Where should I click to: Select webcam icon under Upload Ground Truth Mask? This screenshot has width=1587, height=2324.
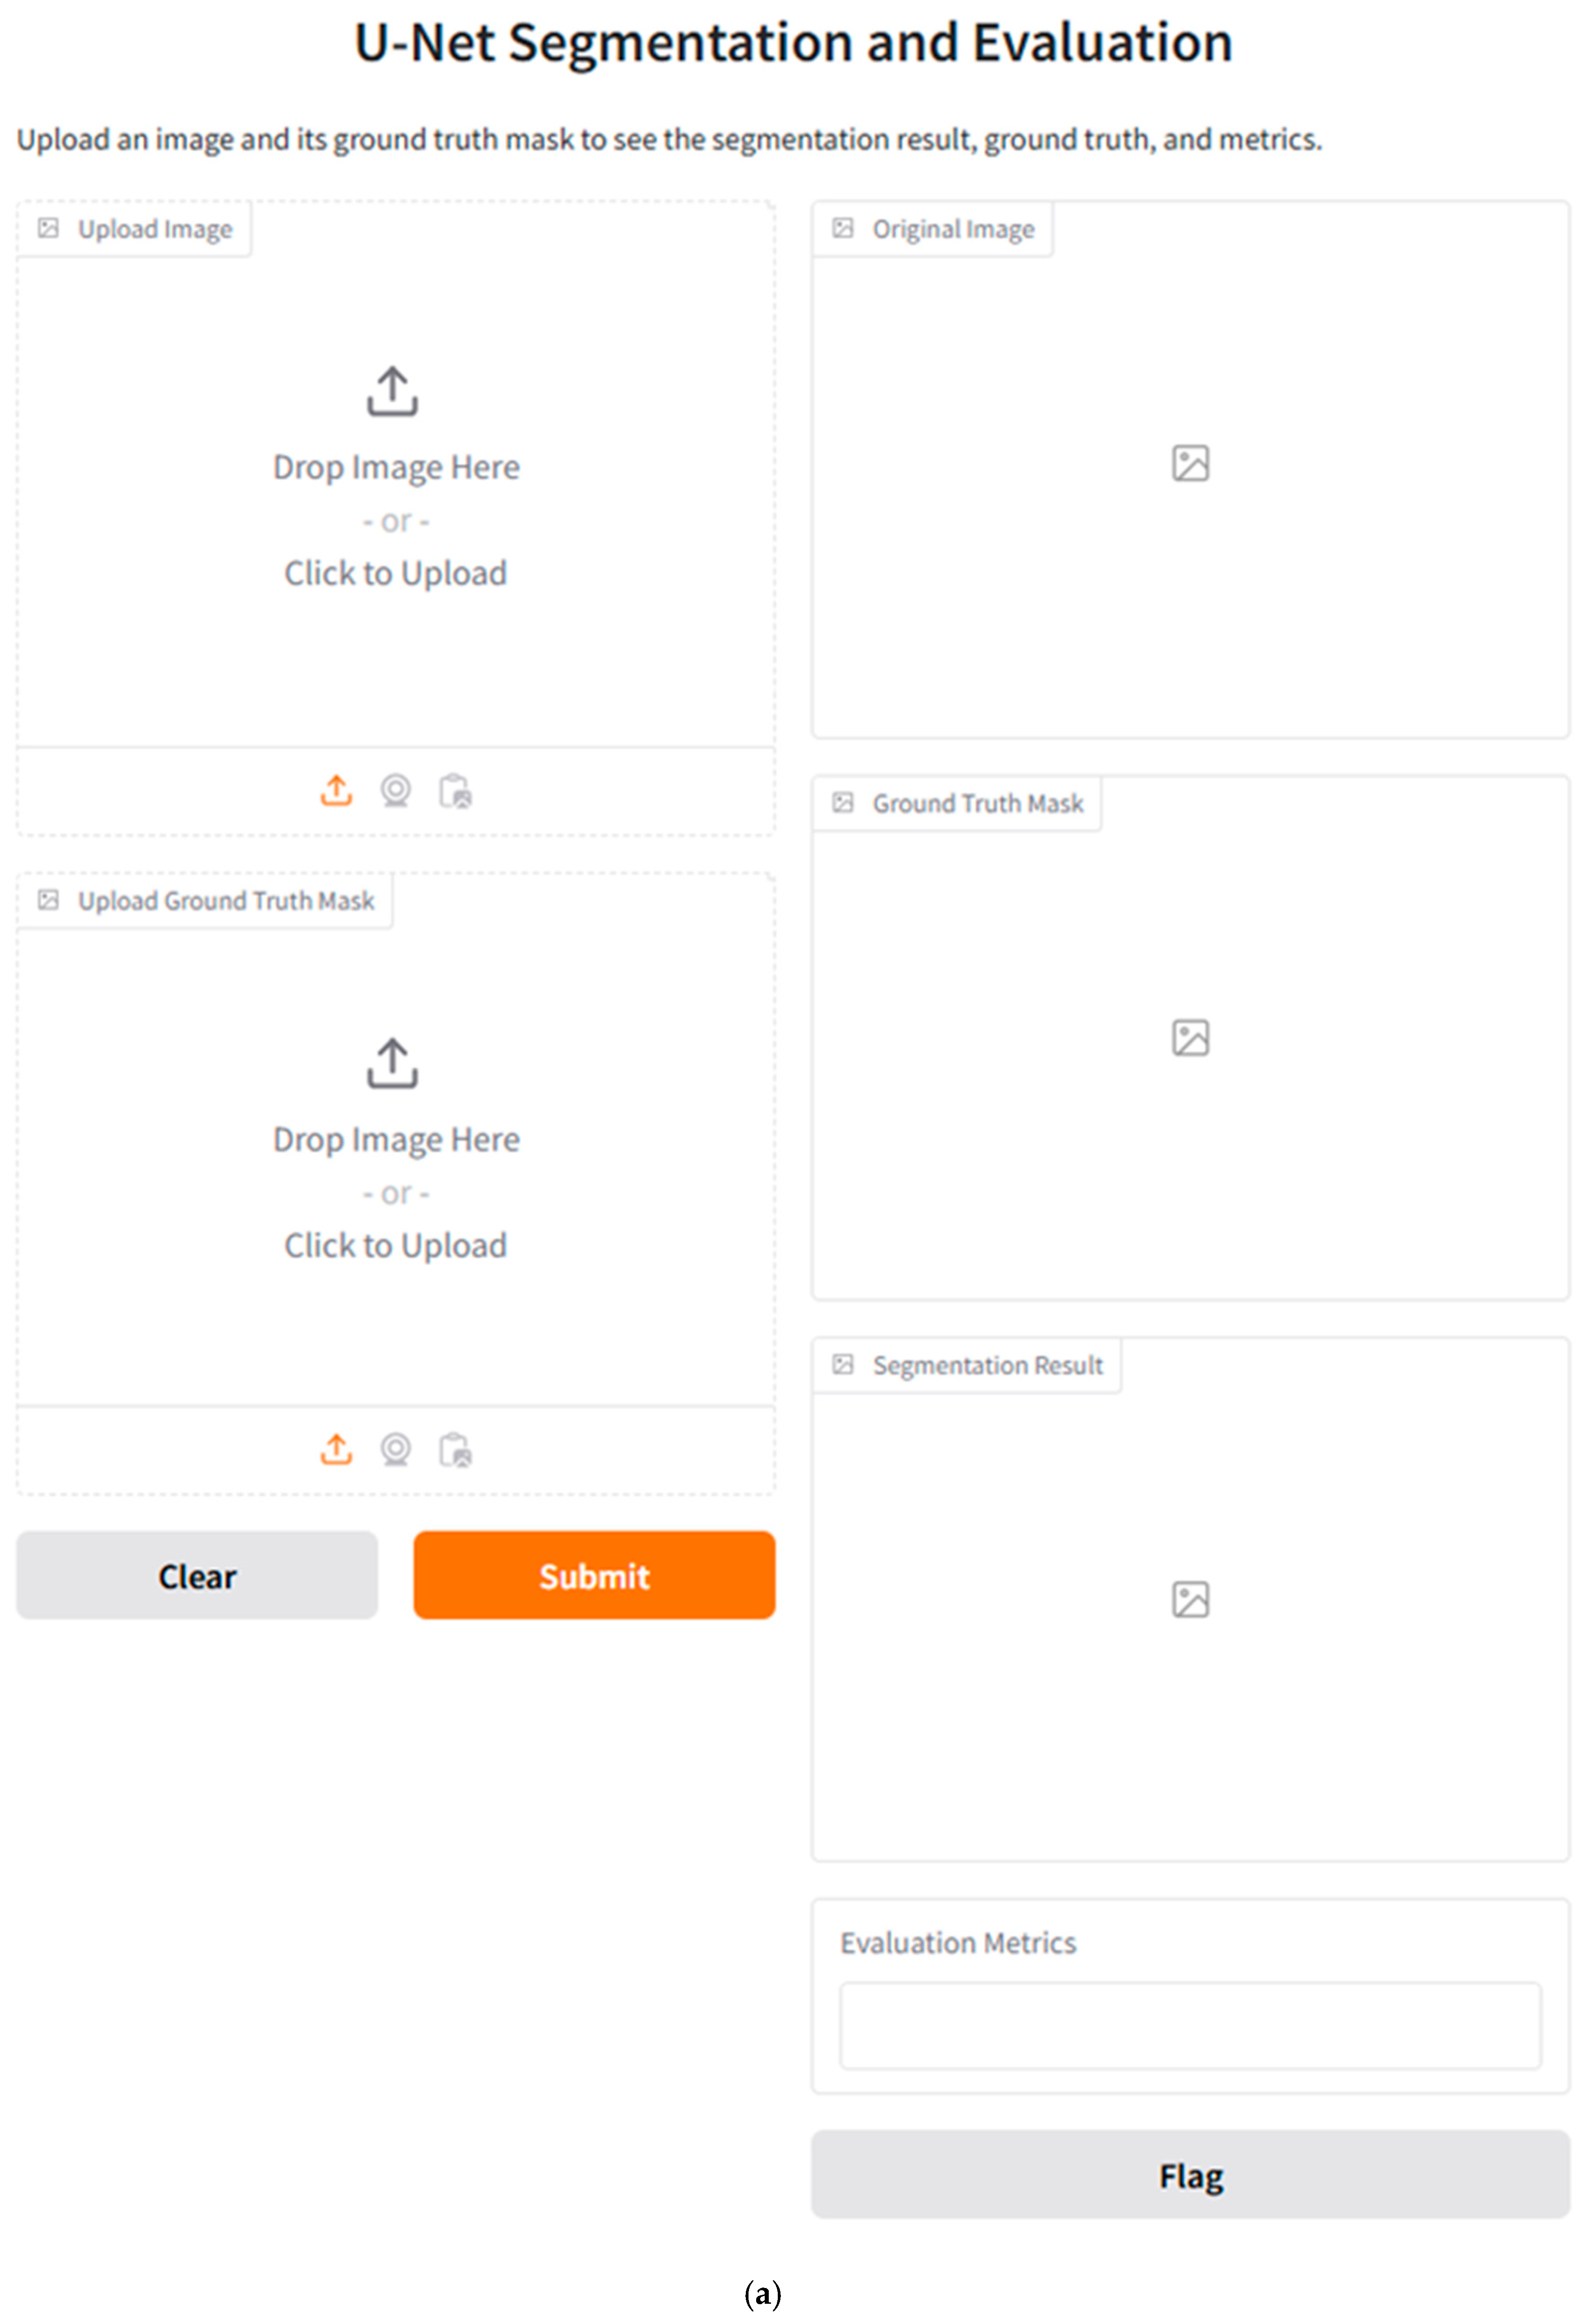click(x=396, y=1448)
